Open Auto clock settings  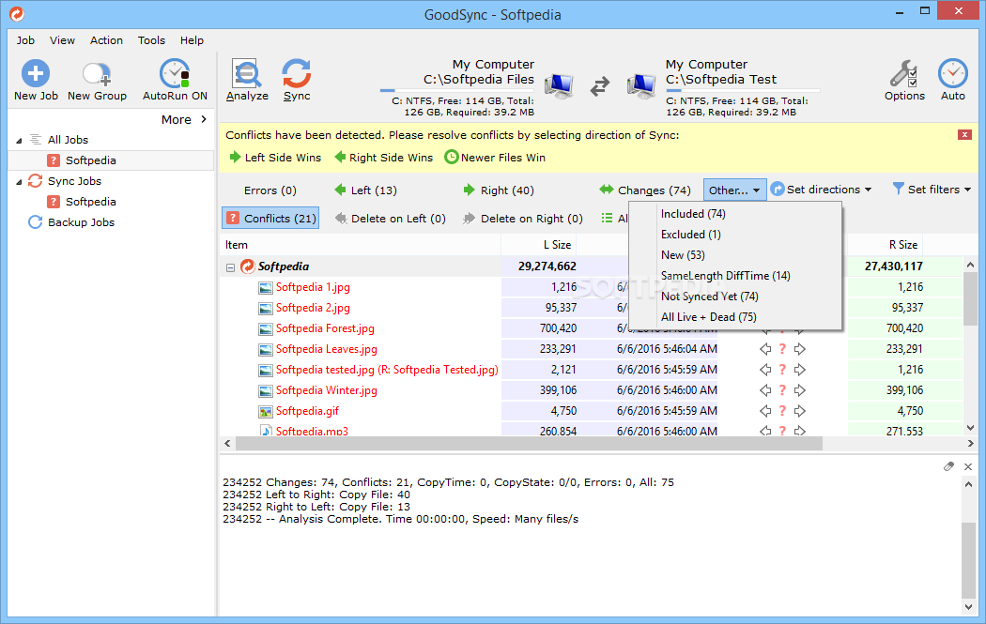953,73
